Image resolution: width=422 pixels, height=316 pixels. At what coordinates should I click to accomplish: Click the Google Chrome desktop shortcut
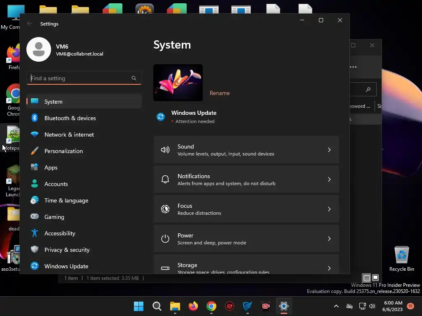[13, 100]
